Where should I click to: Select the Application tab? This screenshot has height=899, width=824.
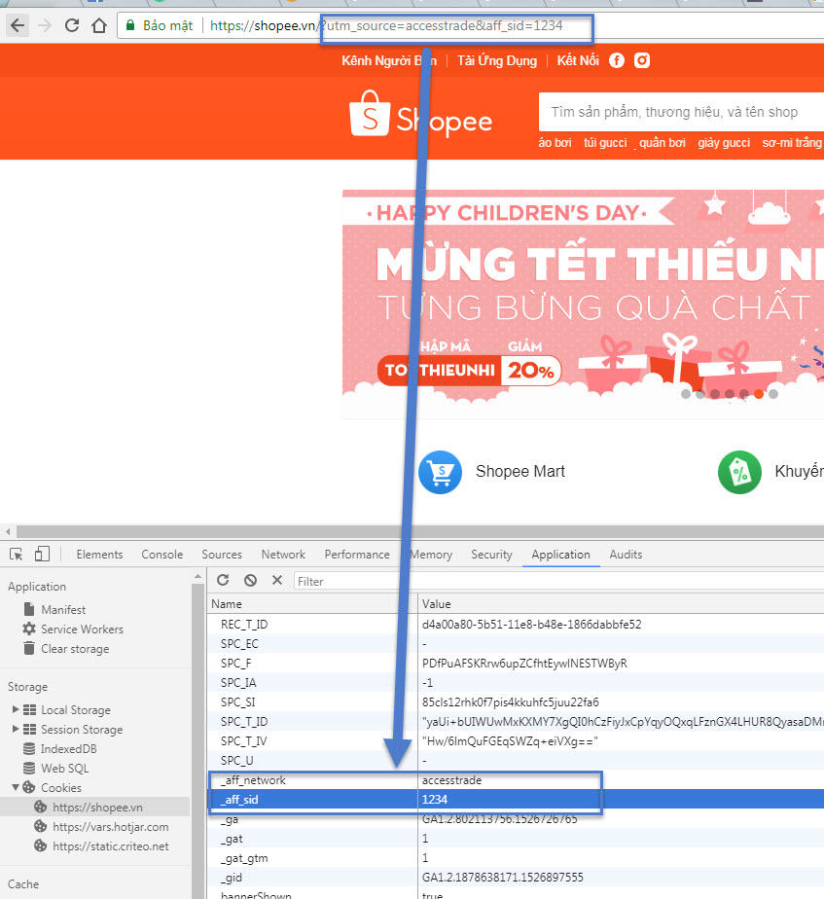(x=560, y=555)
